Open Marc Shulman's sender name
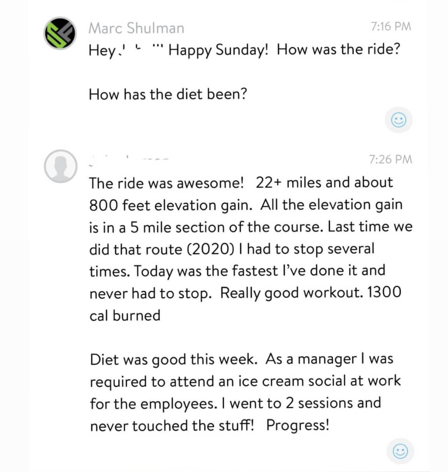This screenshot has height=472, width=448. point(136,28)
